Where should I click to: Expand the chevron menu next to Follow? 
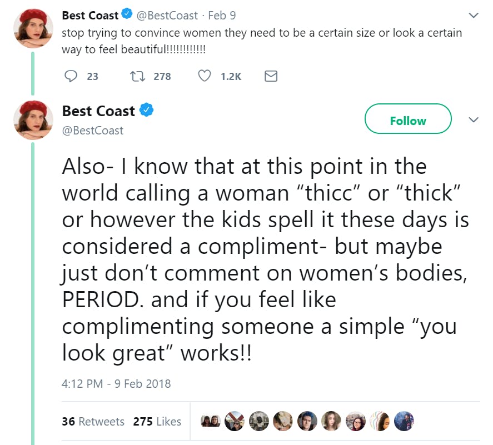point(473,120)
